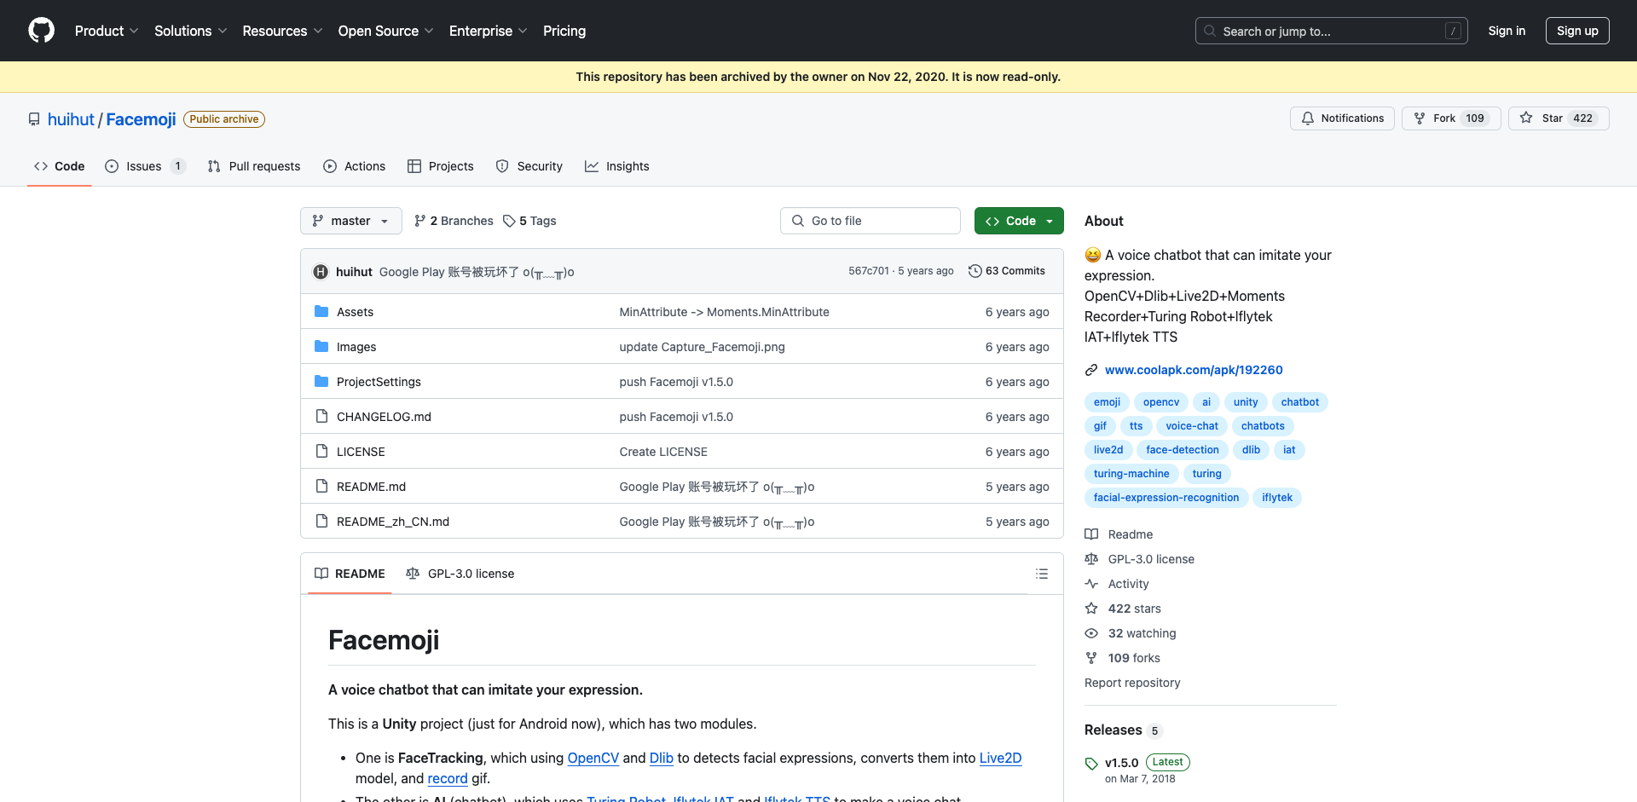Screen dimensions: 1637x802
Task: Open commit 567c701
Action: (x=868, y=271)
